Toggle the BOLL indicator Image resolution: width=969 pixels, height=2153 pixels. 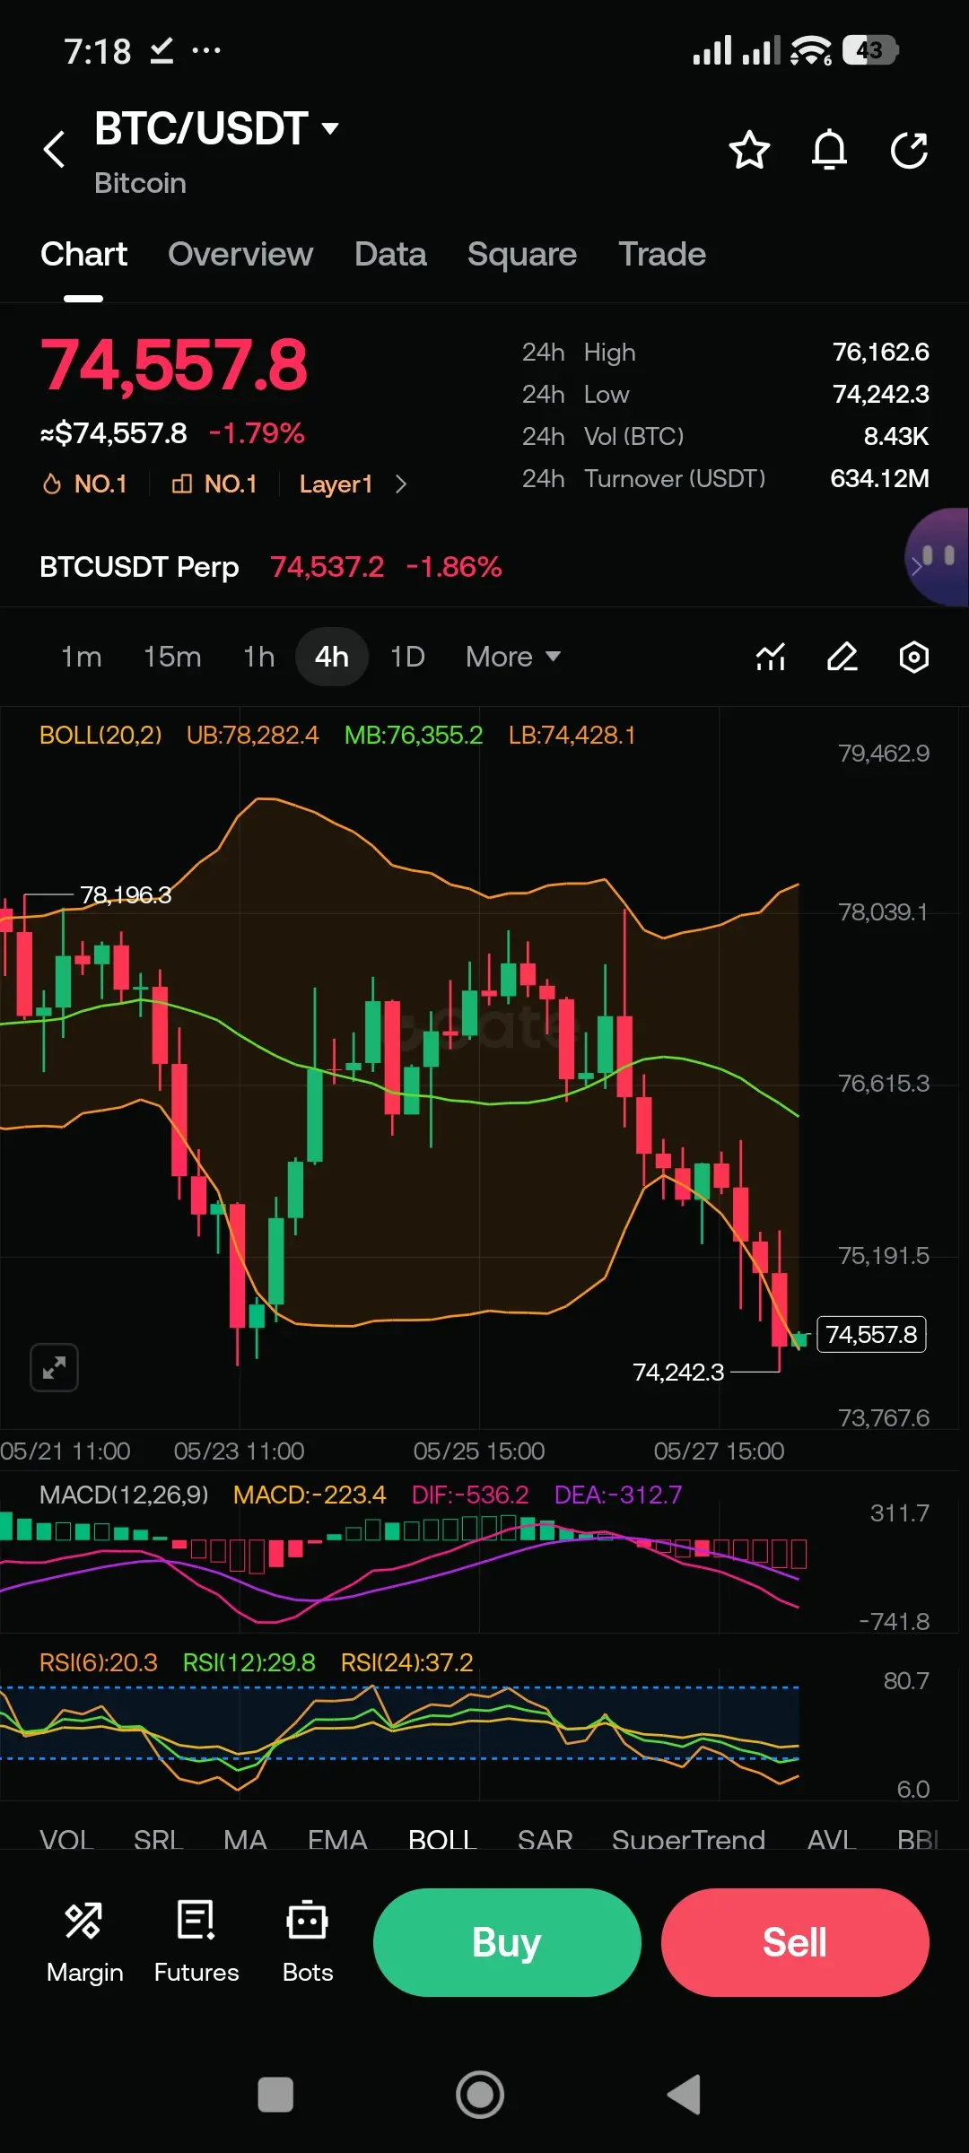click(442, 1839)
